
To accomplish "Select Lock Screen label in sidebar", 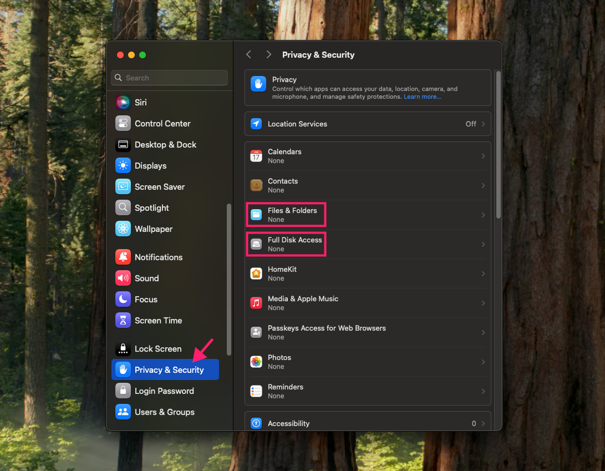I will tap(158, 348).
